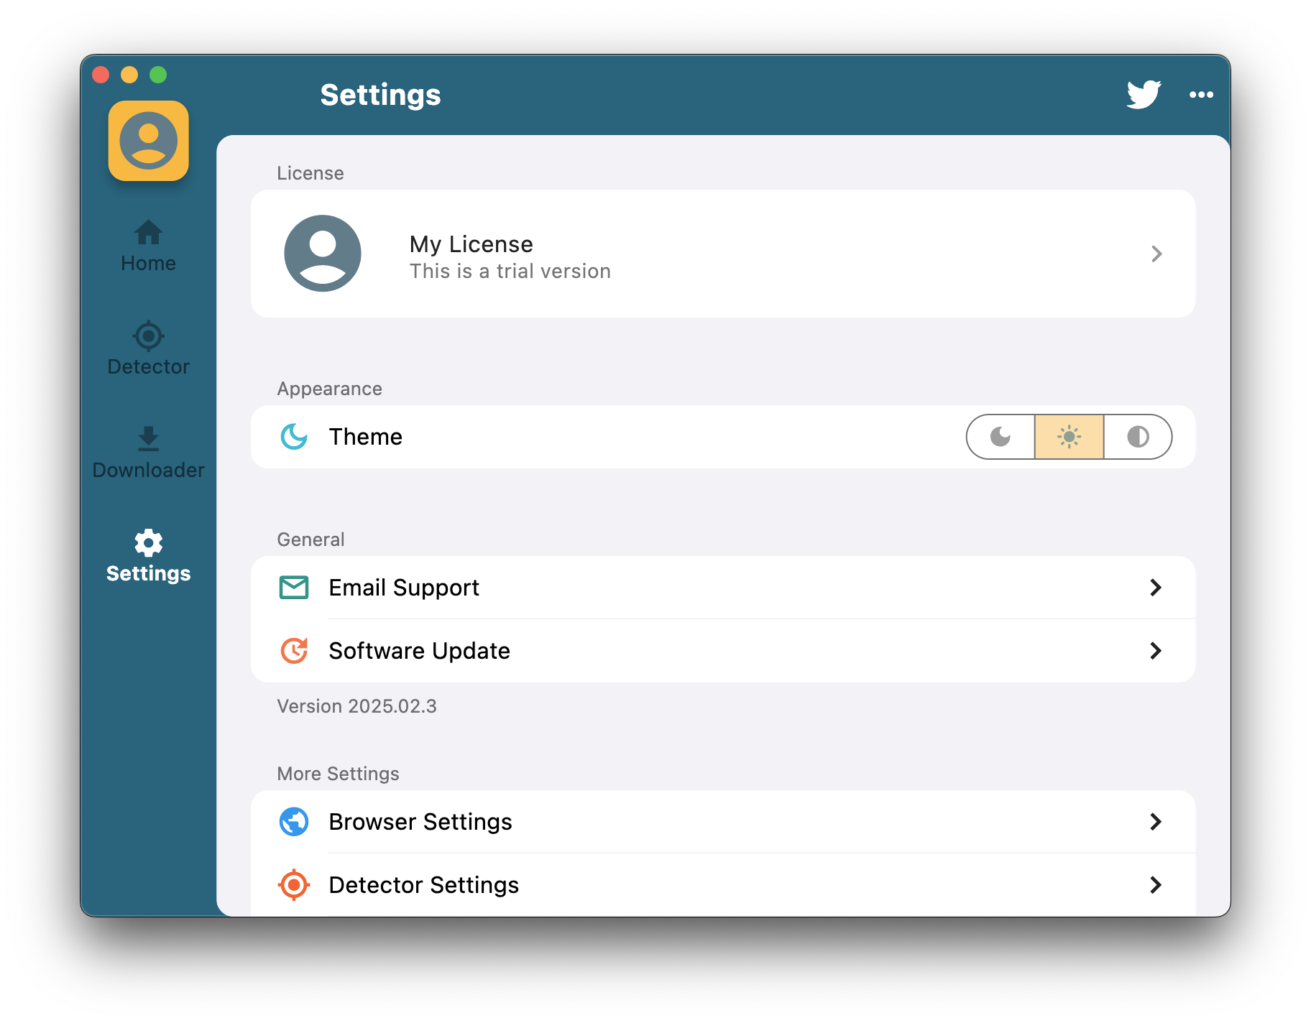Viewport: 1311px width, 1023px height.
Task: Click the yellow user avatar at top left
Action: point(148,141)
